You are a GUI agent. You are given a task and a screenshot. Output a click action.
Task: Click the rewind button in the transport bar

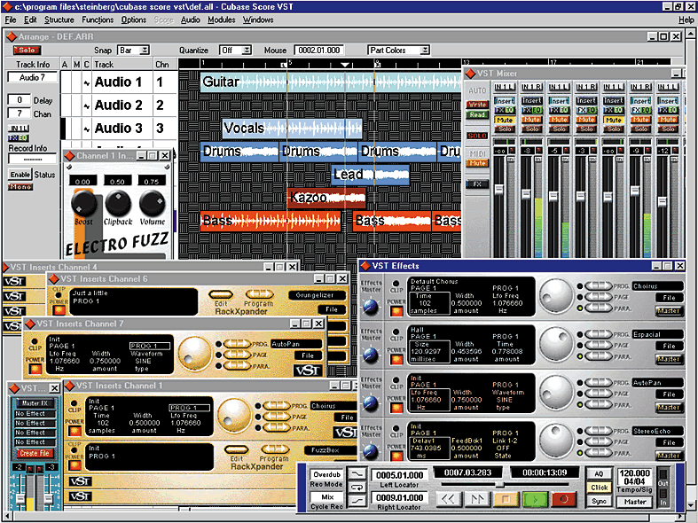tap(448, 499)
